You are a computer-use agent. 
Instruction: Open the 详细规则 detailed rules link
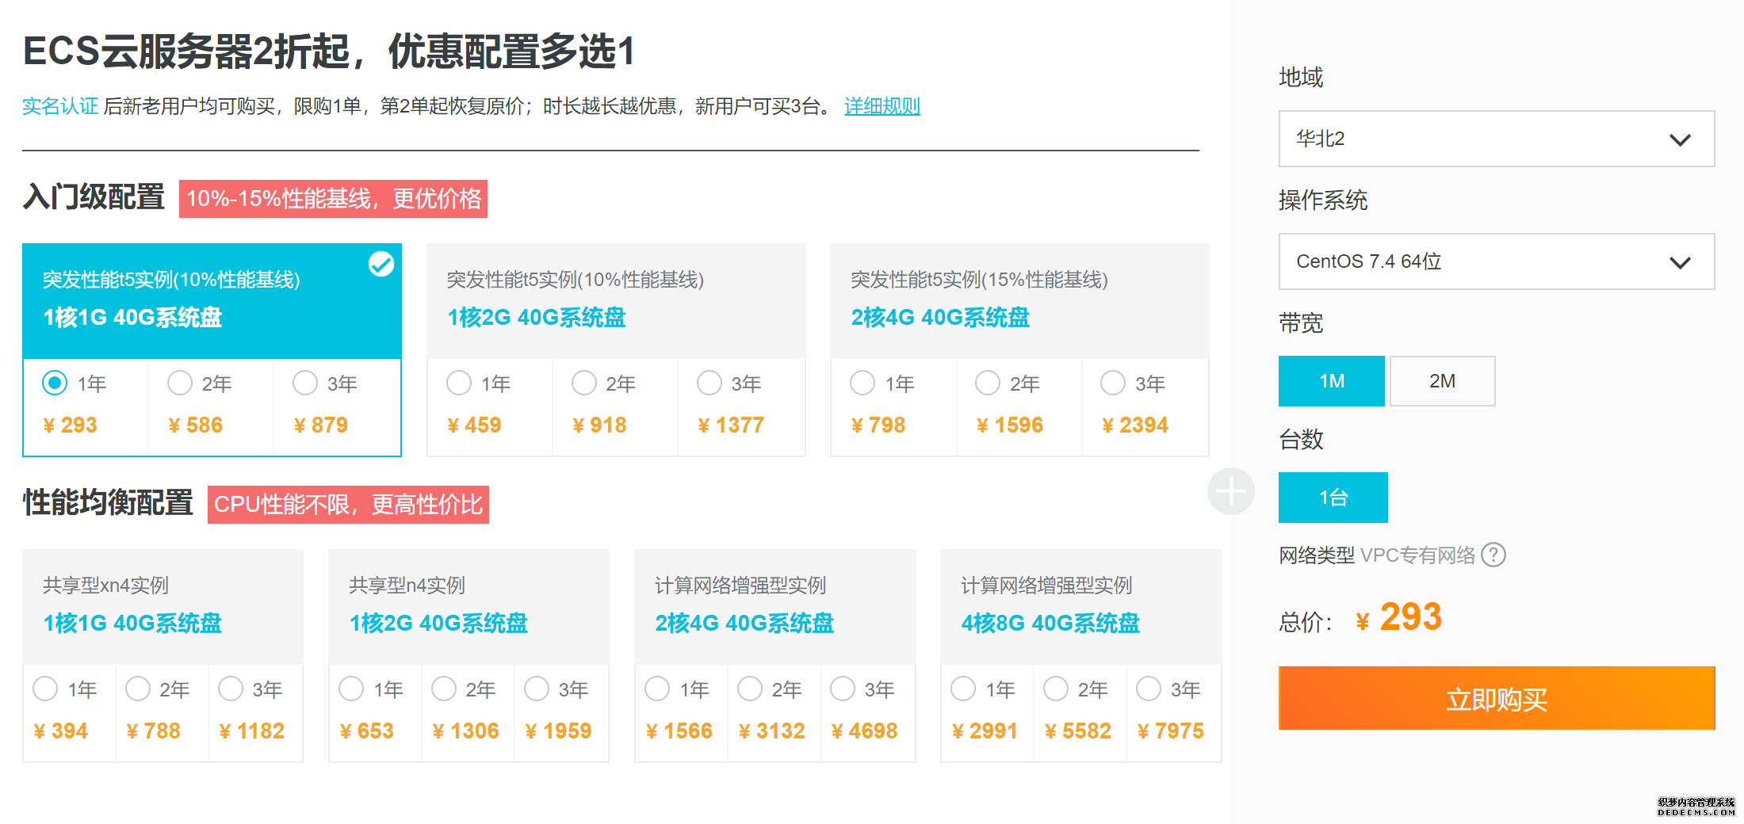[882, 106]
